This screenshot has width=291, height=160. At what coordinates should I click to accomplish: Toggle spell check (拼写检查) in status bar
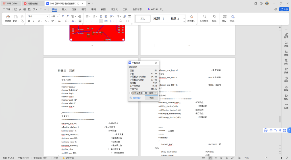pyautogui.click(x=41, y=158)
